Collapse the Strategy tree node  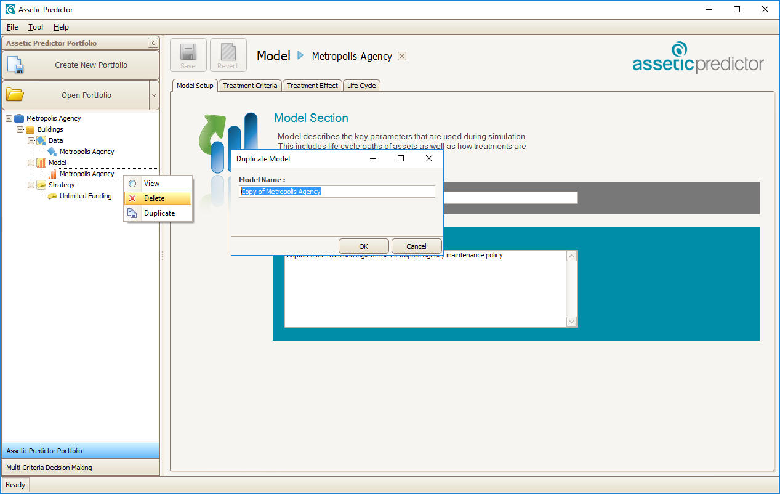[31, 185]
